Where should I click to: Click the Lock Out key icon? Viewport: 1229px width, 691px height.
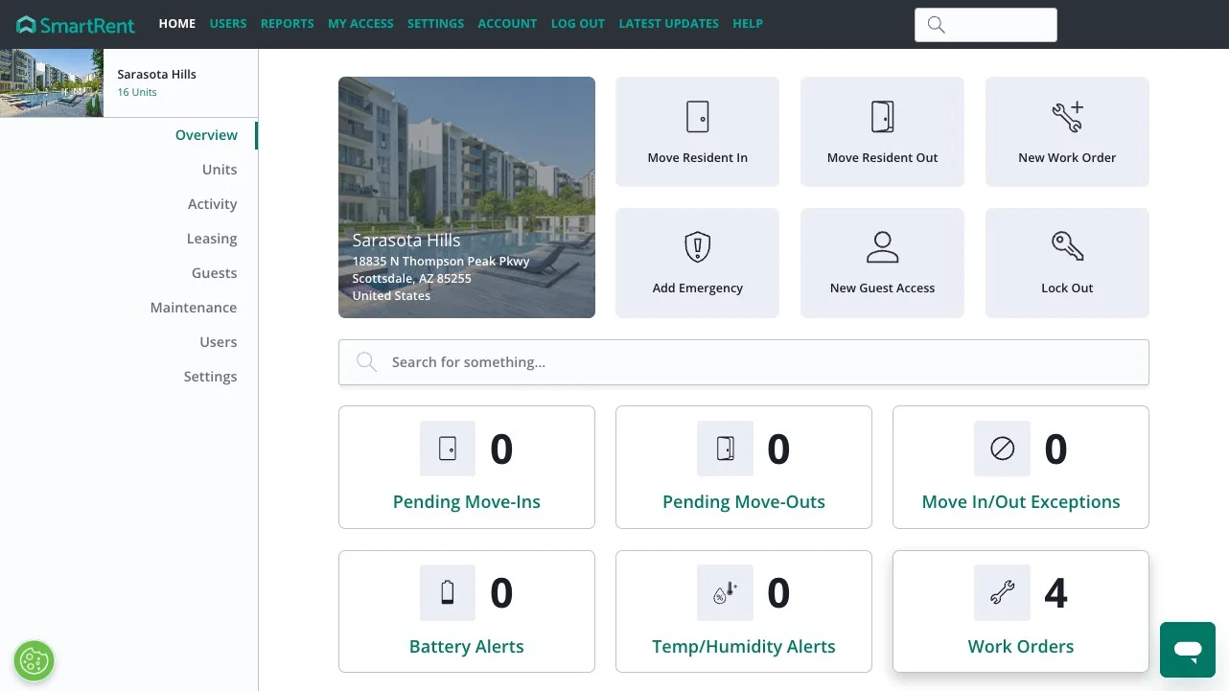pos(1068,247)
